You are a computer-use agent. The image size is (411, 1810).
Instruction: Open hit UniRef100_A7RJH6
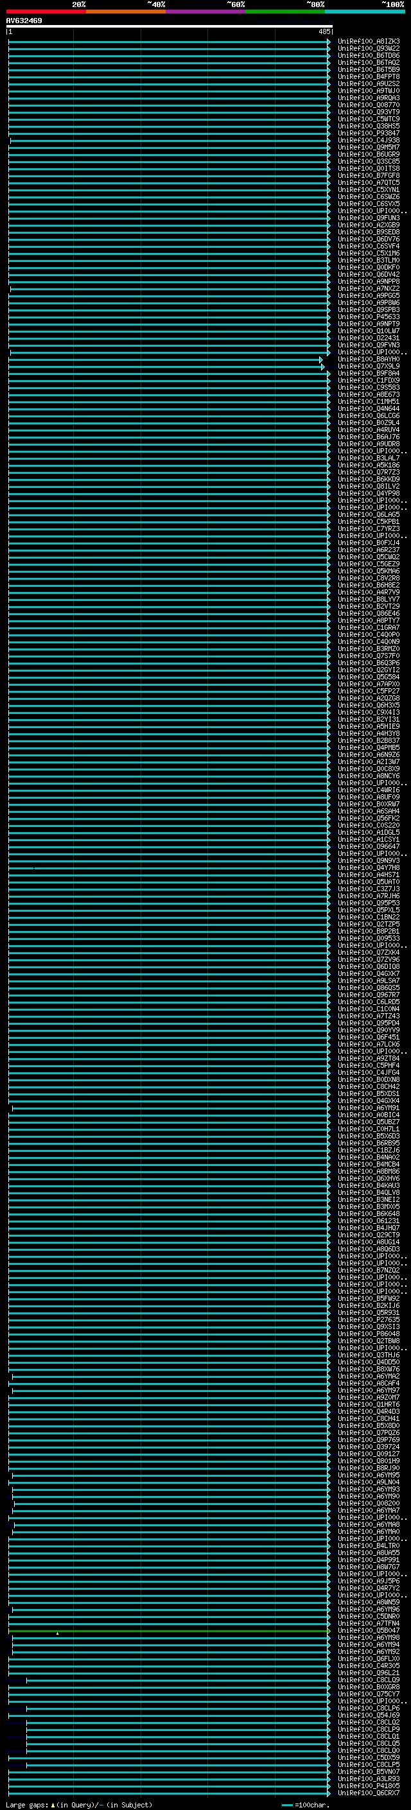[x=369, y=896]
